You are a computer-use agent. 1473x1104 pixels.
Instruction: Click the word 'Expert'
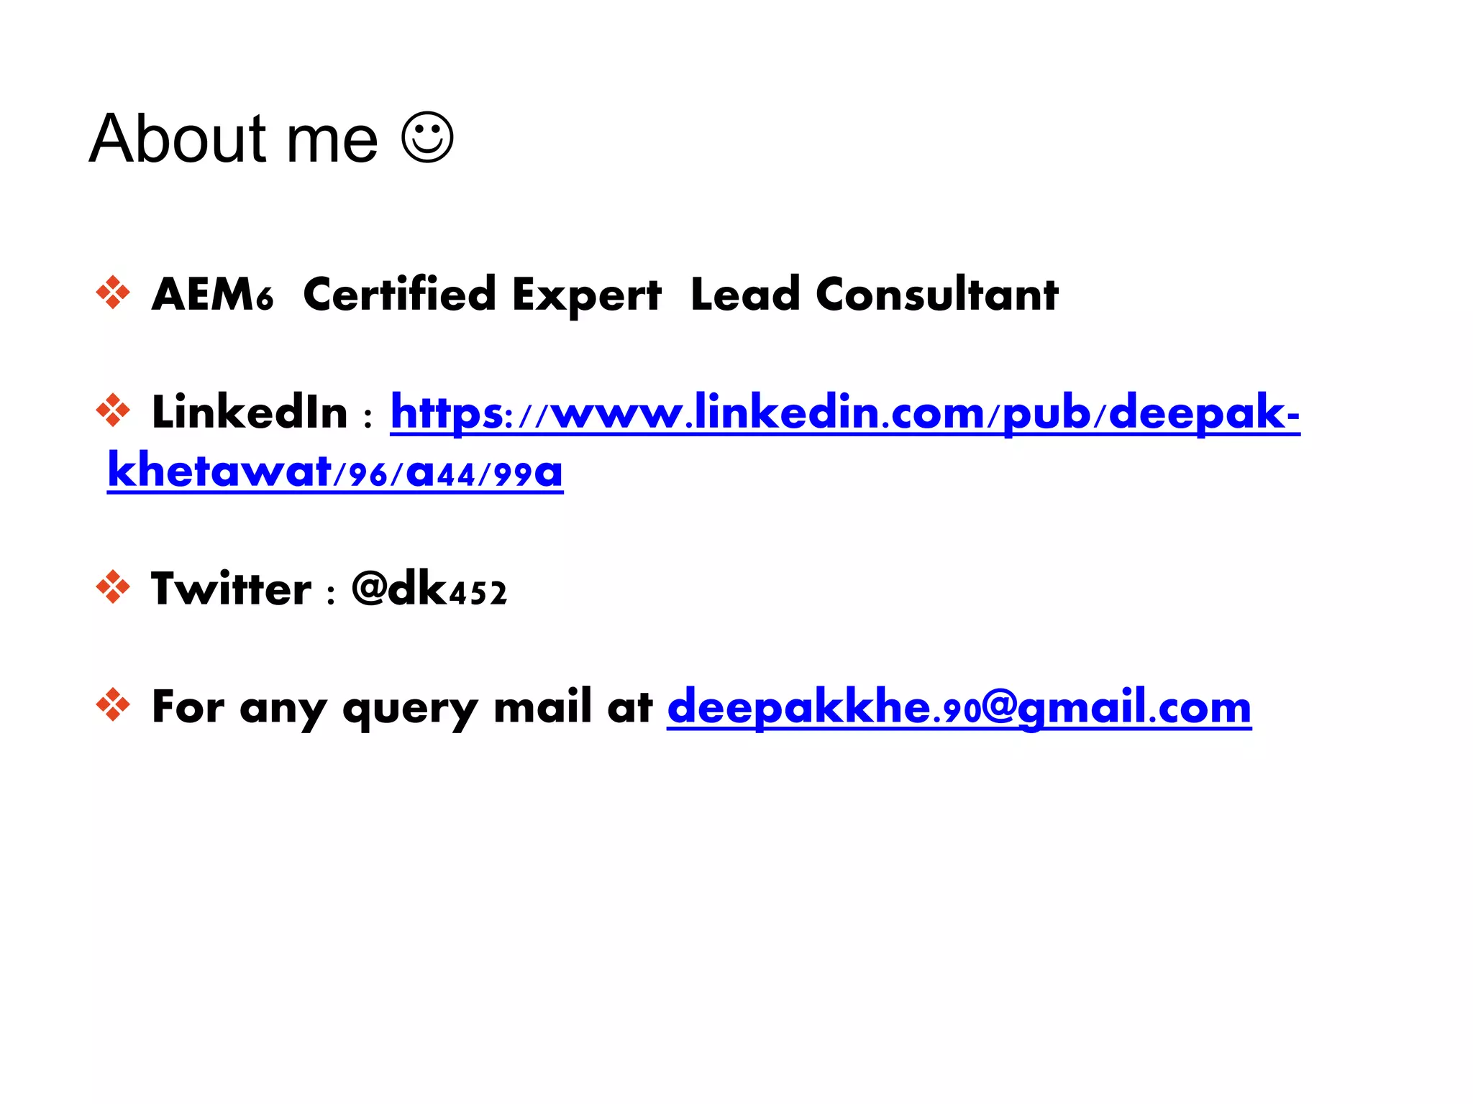tap(586, 296)
